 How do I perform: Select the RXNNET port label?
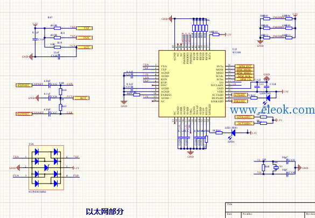(x=24, y=114)
